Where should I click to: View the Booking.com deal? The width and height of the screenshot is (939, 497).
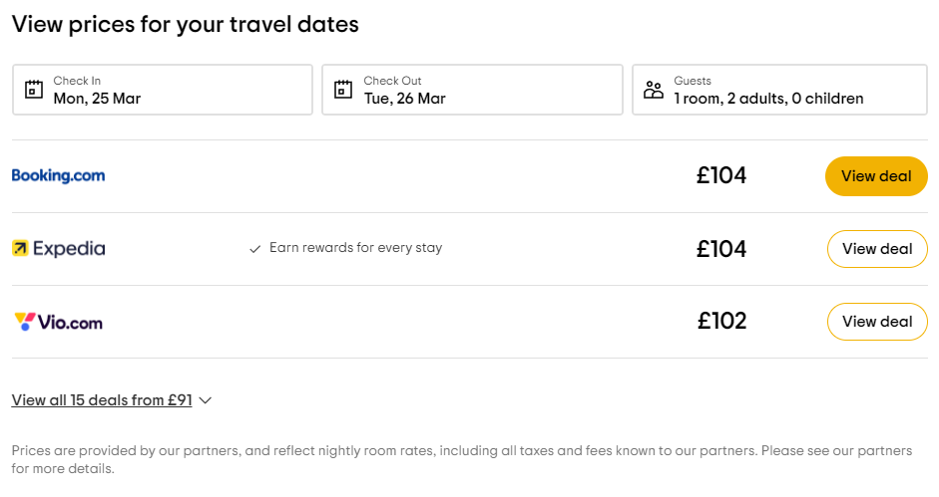(876, 176)
